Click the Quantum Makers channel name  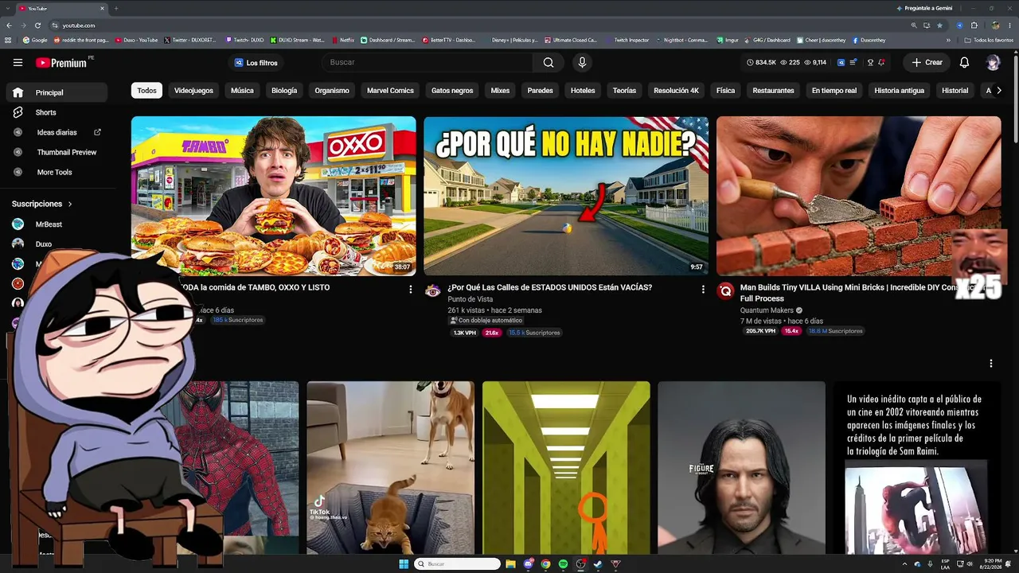click(x=767, y=310)
